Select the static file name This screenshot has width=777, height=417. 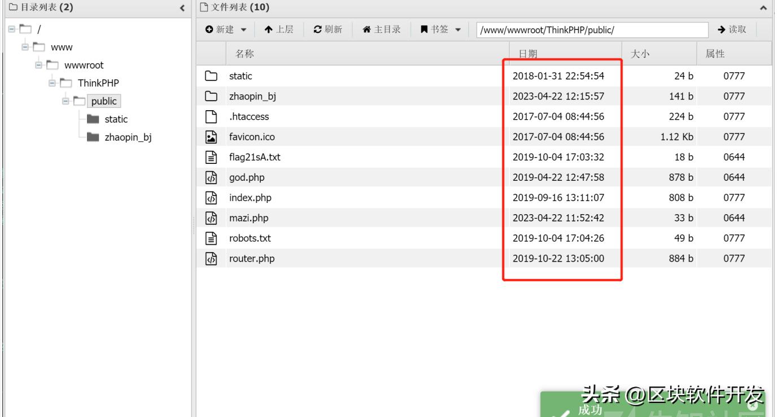click(x=241, y=76)
